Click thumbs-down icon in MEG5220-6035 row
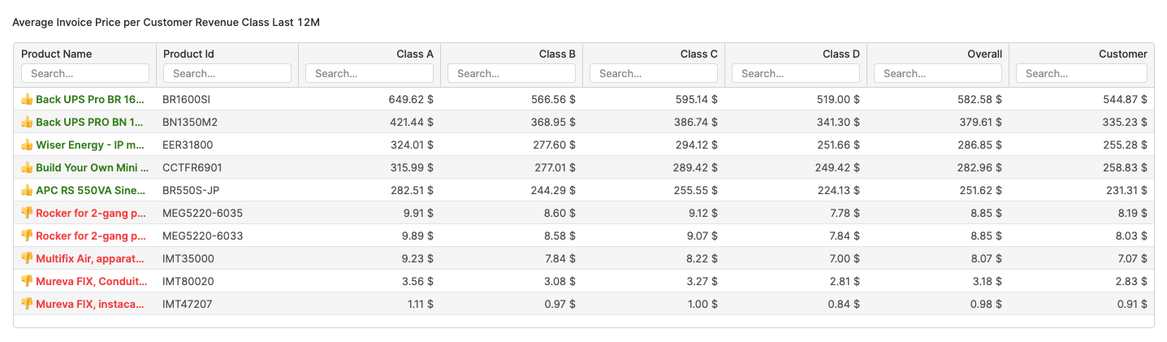Screen dimensions: 1167x342 (x=26, y=213)
